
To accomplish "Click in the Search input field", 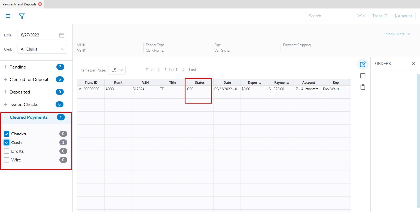I will 329,16.
